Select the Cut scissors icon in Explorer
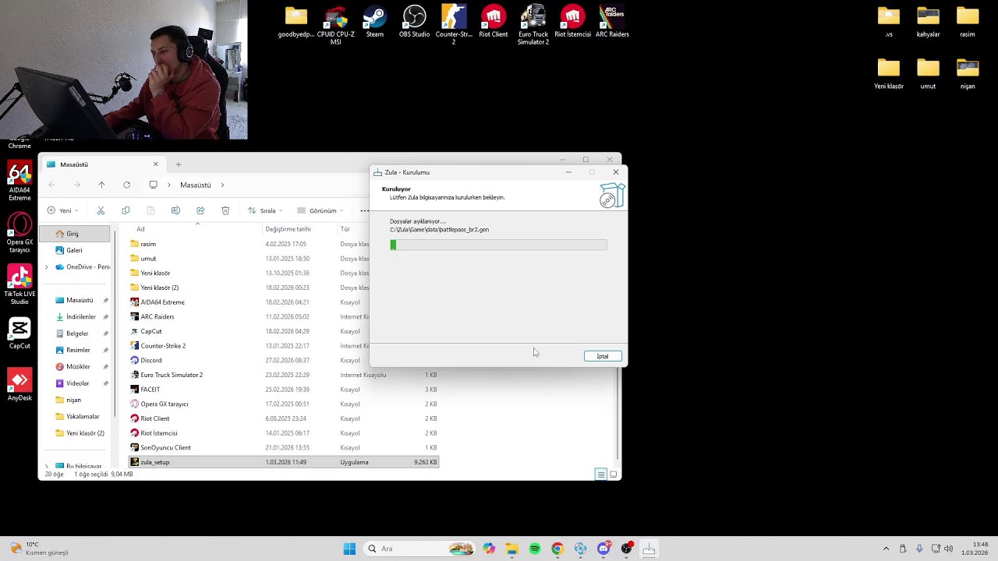 101,210
